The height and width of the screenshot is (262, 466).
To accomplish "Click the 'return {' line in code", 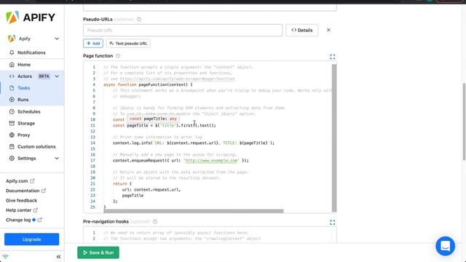I will click(122, 184).
